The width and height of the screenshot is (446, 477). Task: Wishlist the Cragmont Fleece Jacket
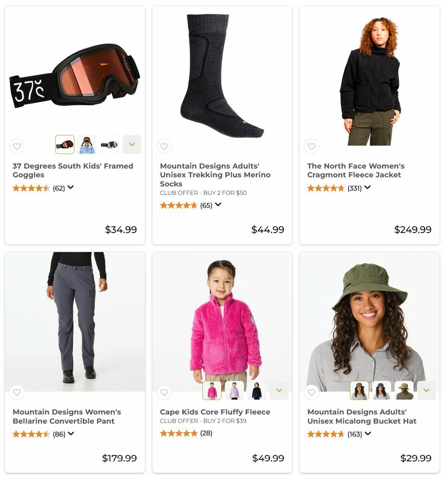coord(311,146)
